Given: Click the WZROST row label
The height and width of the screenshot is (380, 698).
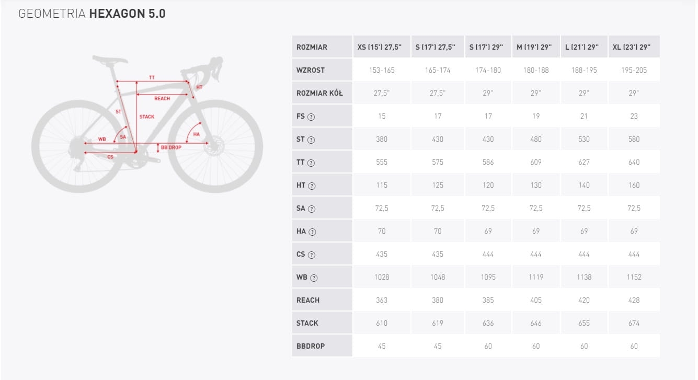Looking at the screenshot, I should [311, 70].
